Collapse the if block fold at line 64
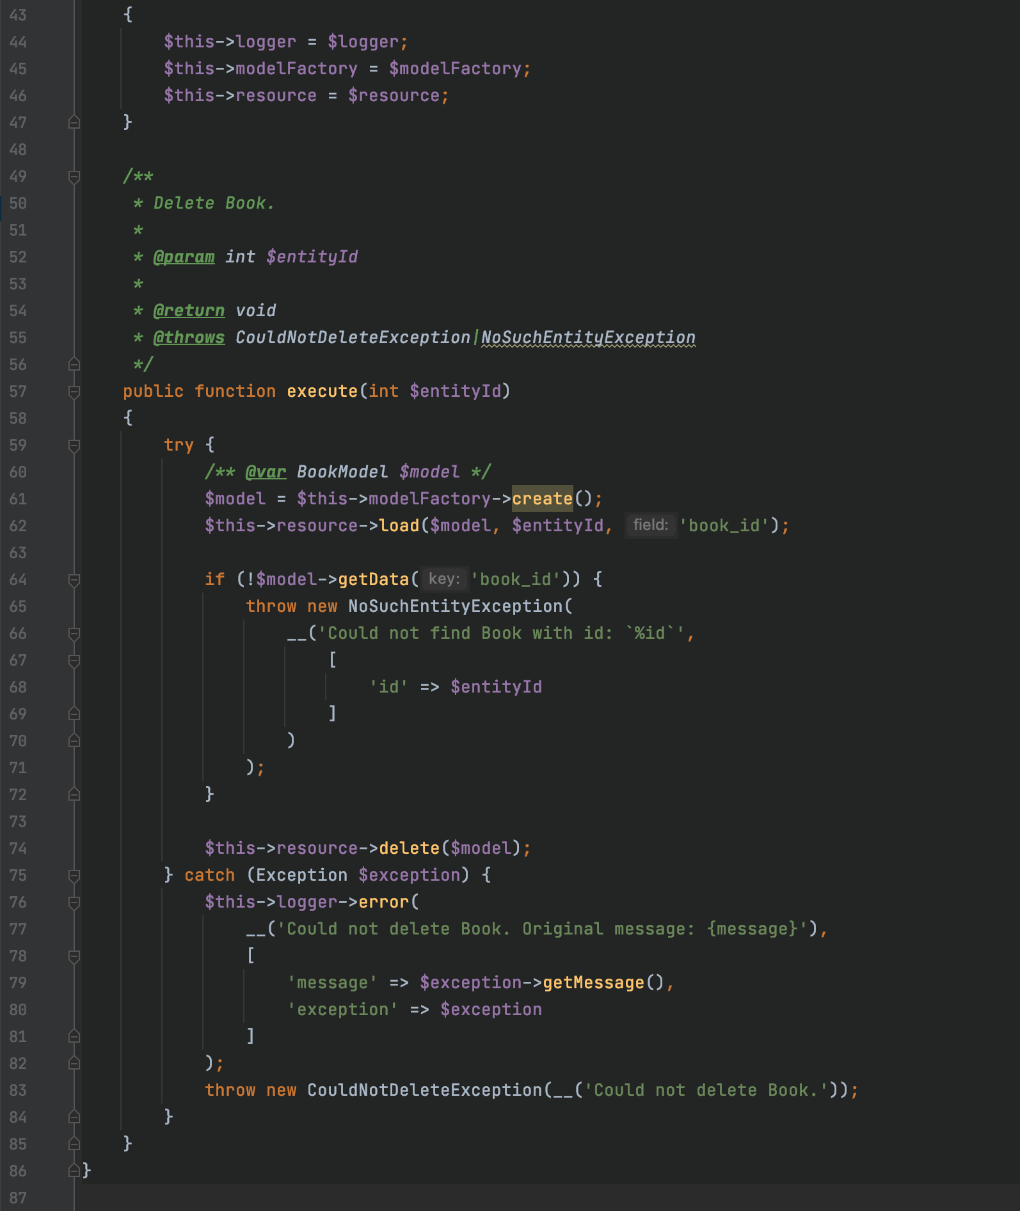 (74, 580)
